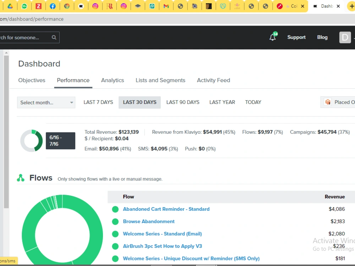The width and height of the screenshot is (355, 266).
Task: Switch to the Google Drive browser tab
Action: (x=10, y=6)
